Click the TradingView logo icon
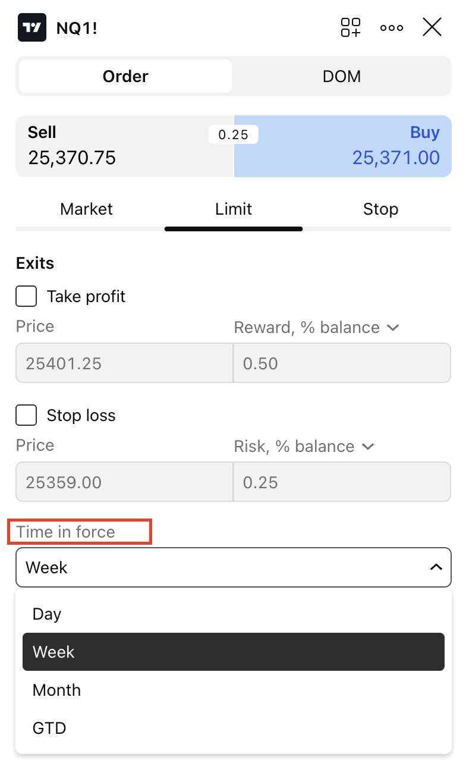This screenshot has height=760, width=466. [x=32, y=27]
